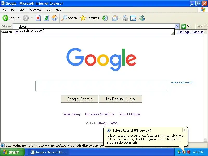
Task: Click the Google logo image
Action: 101,59
